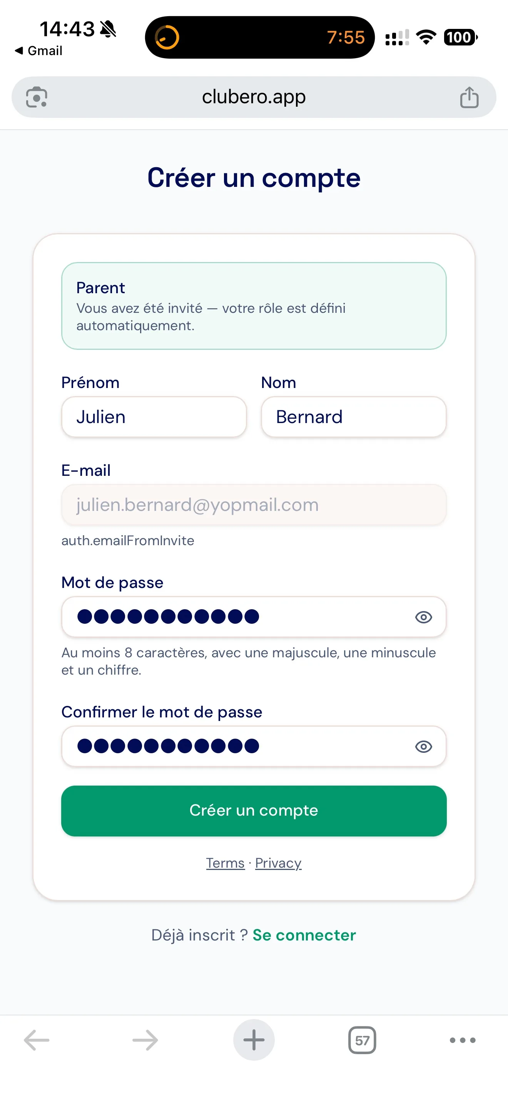508x1105 pixels.
Task: Select the clubero.app address bar
Action: 254,97
